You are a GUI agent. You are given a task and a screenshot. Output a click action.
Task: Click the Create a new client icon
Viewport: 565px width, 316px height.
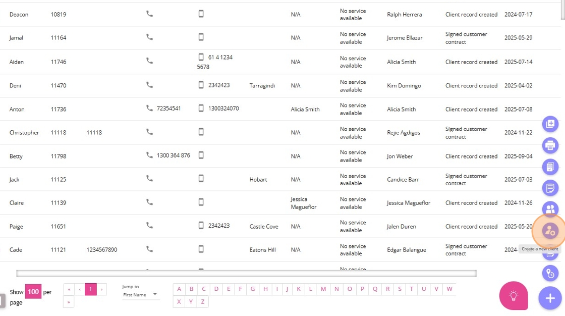(550, 231)
